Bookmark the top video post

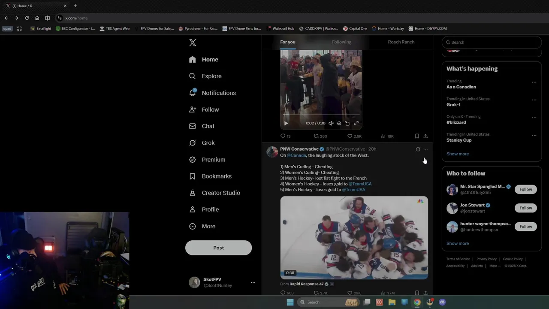pos(417,136)
